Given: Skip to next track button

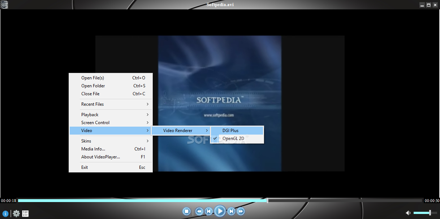Looking at the screenshot, I should [x=231, y=211].
